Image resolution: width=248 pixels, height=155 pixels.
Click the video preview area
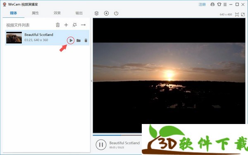[169, 75]
